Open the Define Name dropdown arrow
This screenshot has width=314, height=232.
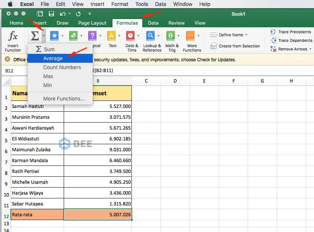[246, 35]
